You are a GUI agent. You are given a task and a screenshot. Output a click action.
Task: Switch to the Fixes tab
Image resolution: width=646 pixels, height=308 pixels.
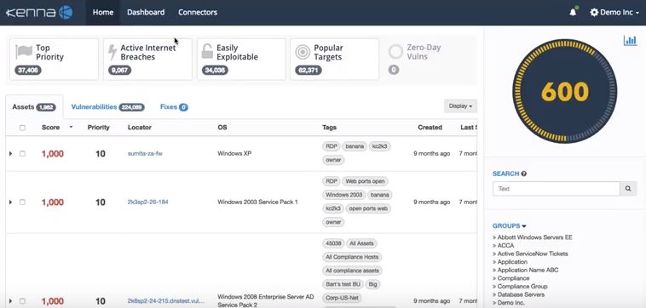(x=174, y=107)
